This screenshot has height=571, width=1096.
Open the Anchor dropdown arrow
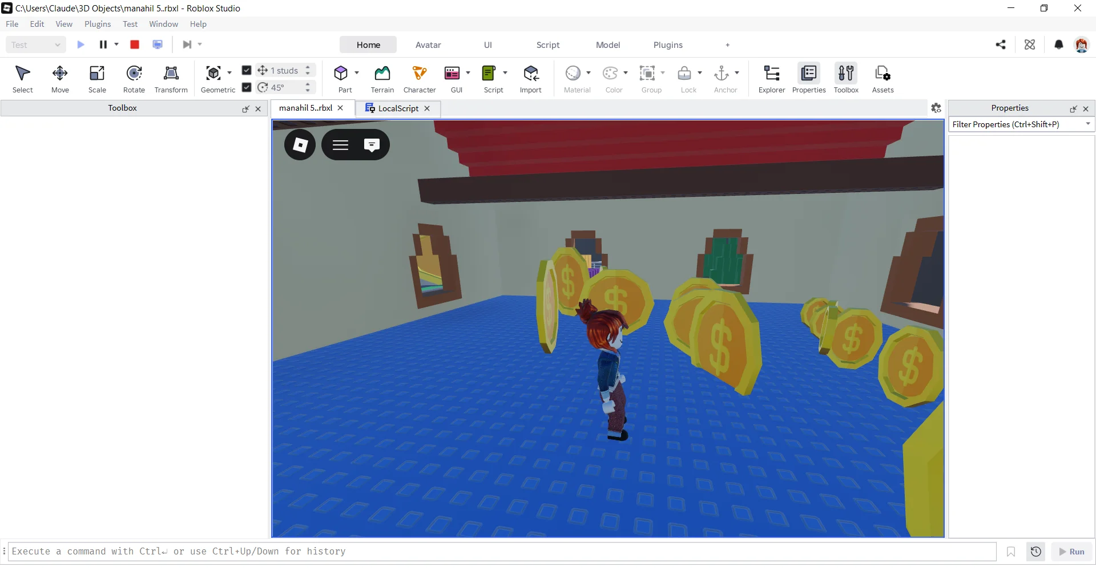(737, 73)
